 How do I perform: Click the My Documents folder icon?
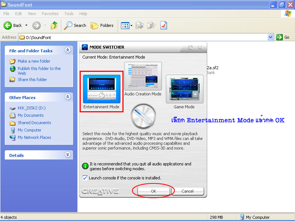[x=13, y=115]
